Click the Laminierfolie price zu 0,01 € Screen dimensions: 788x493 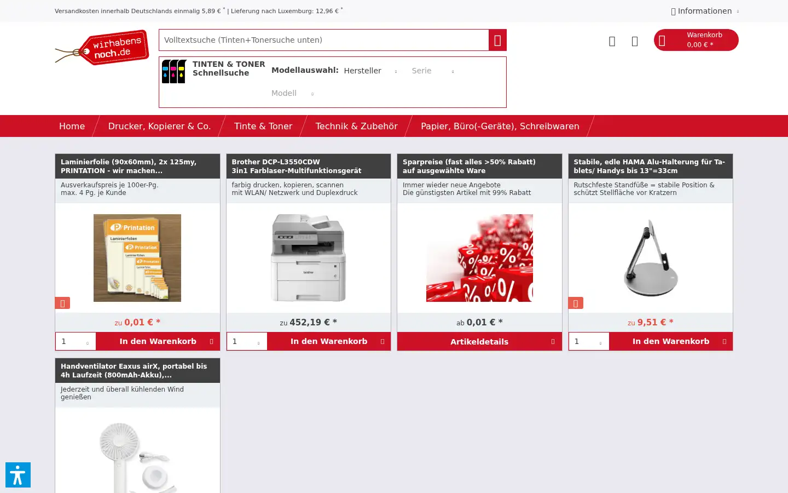pyautogui.click(x=137, y=323)
